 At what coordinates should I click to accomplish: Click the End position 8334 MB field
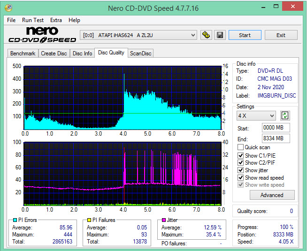276,138
